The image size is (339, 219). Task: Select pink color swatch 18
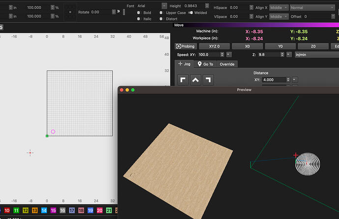[81, 210]
